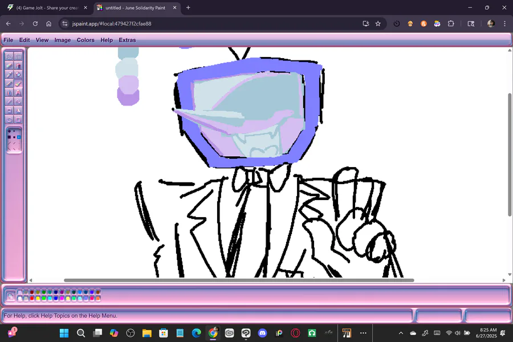
Task: Pick the Eraser tool
Action: [x=9, y=66]
